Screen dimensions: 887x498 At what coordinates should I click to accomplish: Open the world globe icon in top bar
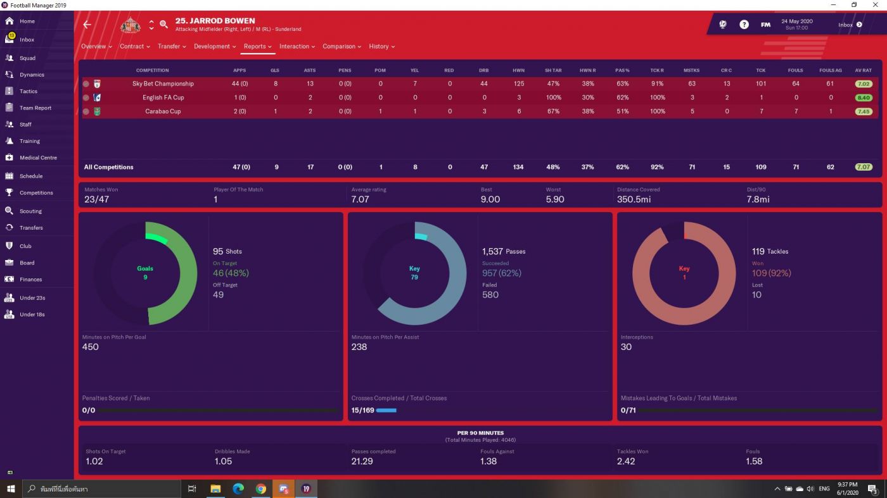(723, 25)
